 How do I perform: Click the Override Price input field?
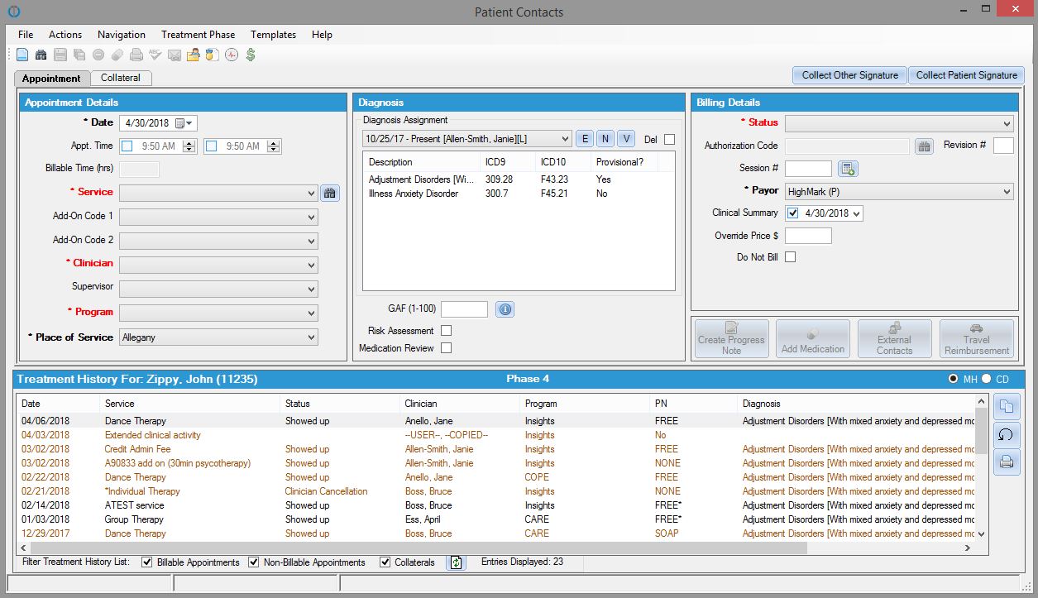808,236
